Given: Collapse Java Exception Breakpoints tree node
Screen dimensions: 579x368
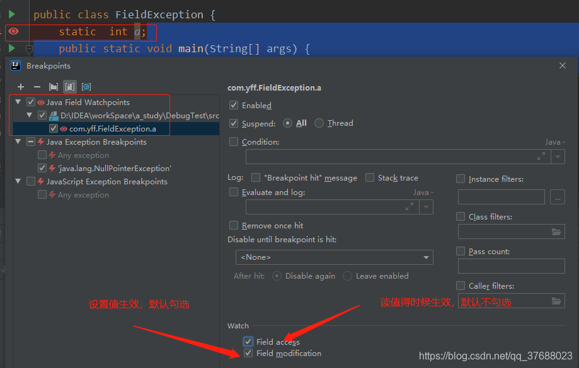Looking at the screenshot, I should [18, 142].
